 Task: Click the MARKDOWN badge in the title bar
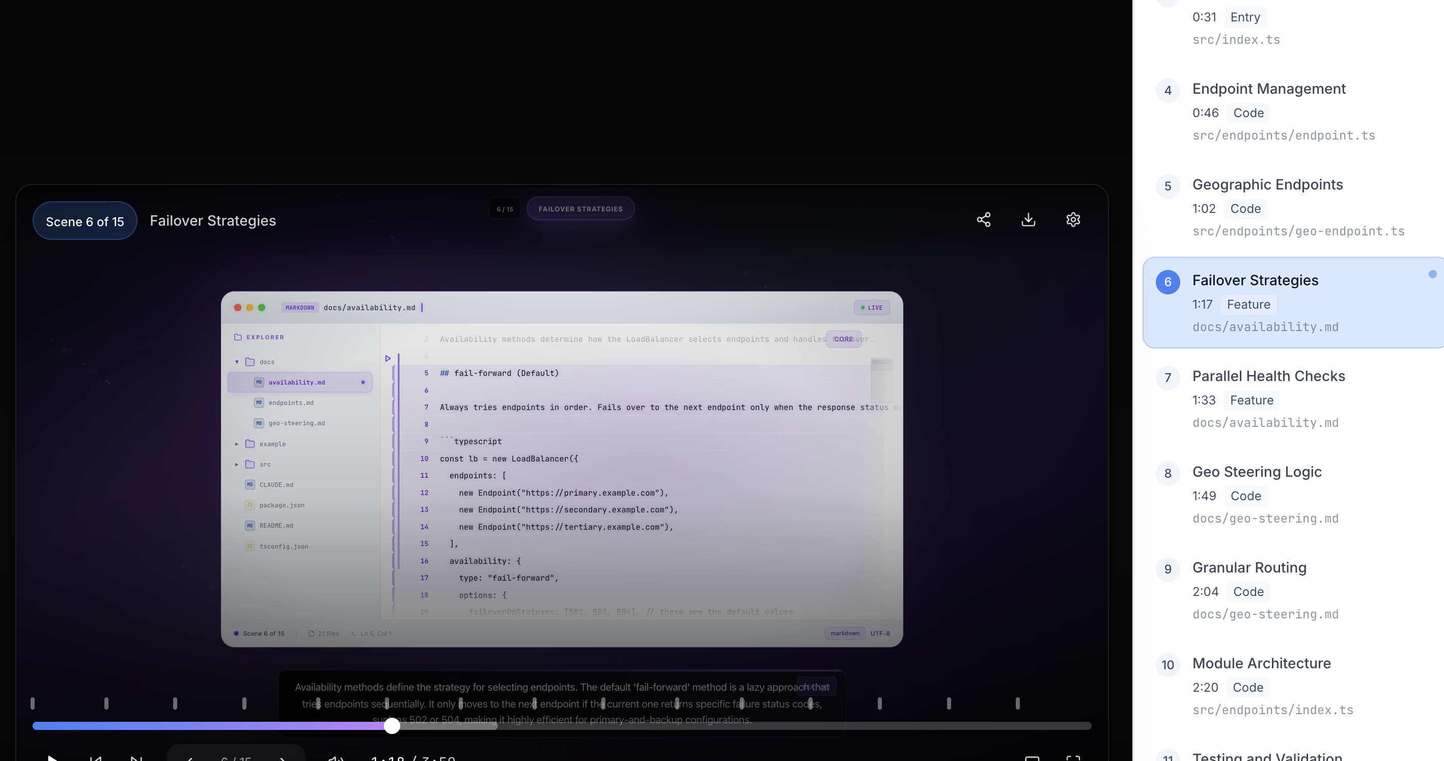click(300, 307)
